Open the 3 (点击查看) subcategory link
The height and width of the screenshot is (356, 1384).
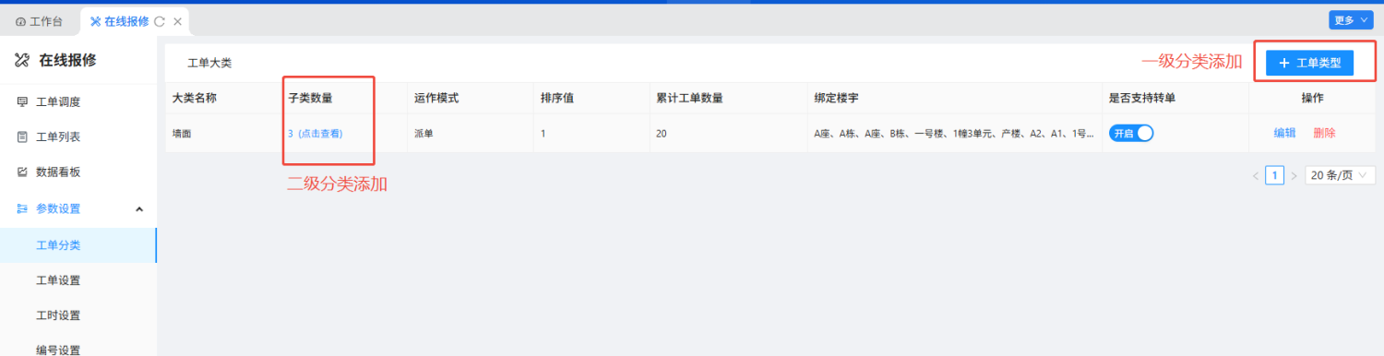315,134
